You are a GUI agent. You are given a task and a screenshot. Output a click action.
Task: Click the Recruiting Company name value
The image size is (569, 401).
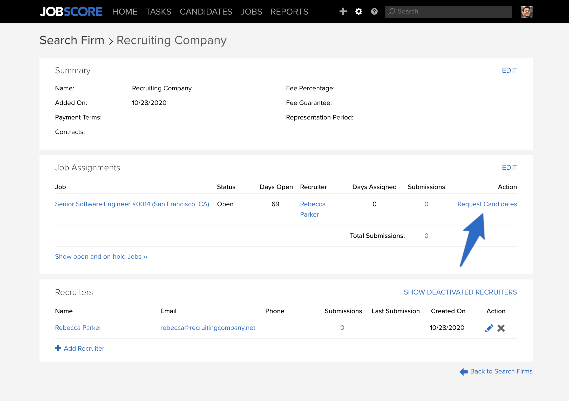pos(162,88)
